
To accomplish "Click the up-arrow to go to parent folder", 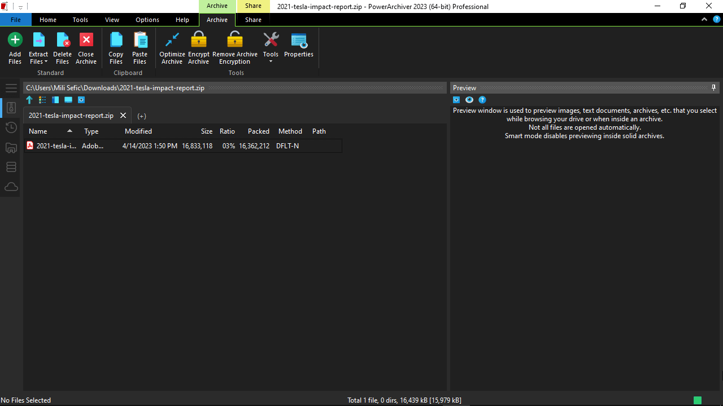I will [29, 100].
